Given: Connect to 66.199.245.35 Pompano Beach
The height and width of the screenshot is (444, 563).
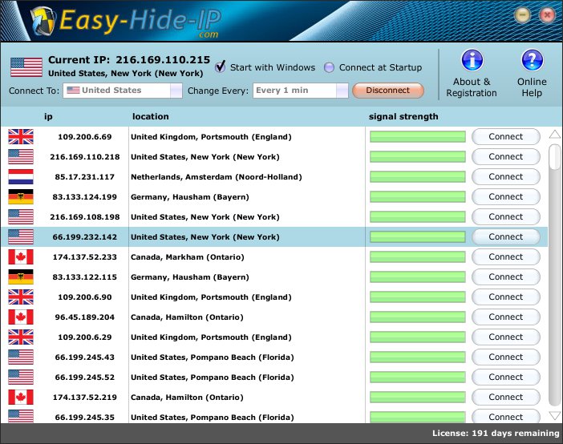Looking at the screenshot, I should [505, 417].
